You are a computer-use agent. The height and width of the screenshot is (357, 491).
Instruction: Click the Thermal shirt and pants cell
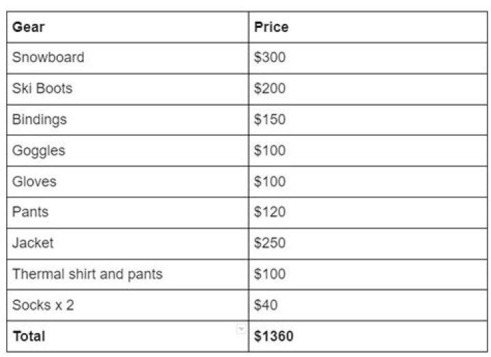128,275
